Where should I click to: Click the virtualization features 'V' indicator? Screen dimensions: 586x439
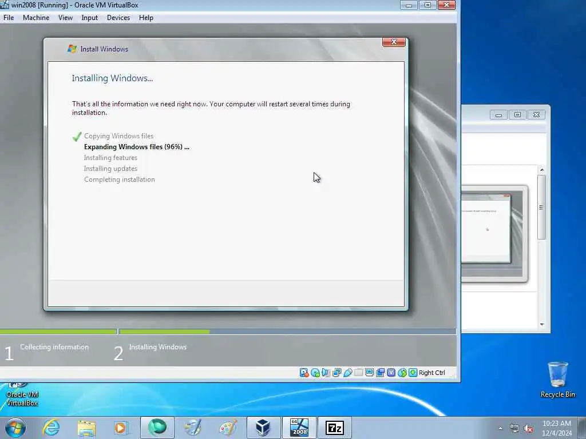pyautogui.click(x=391, y=373)
